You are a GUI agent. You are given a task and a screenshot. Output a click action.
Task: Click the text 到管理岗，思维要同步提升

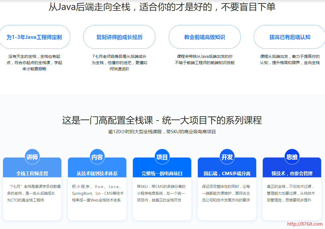point(289,200)
